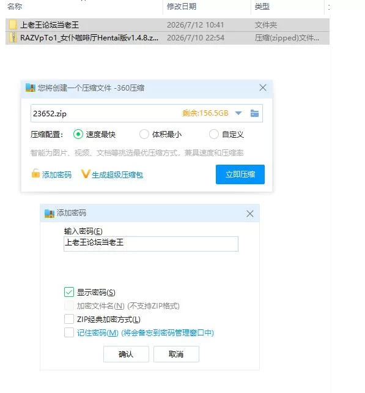Choose the 自定义 compression option

coord(213,134)
